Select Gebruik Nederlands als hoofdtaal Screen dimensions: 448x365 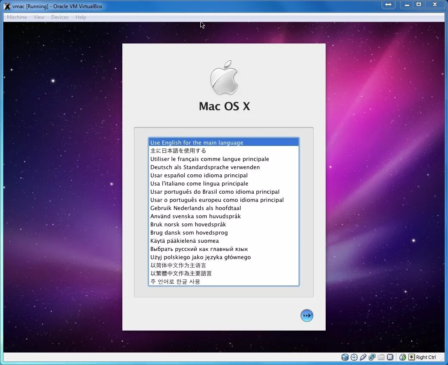pos(224,208)
